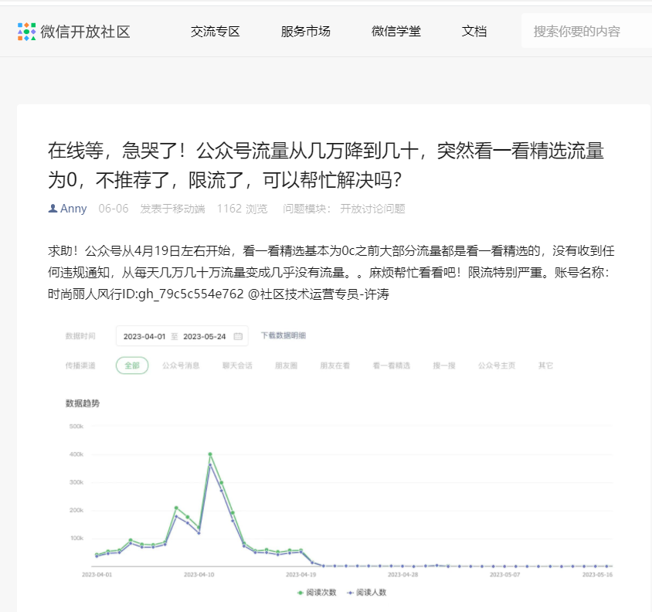652x612 pixels.
Task: Select the 搜一搜 channel filter
Action: (444, 365)
